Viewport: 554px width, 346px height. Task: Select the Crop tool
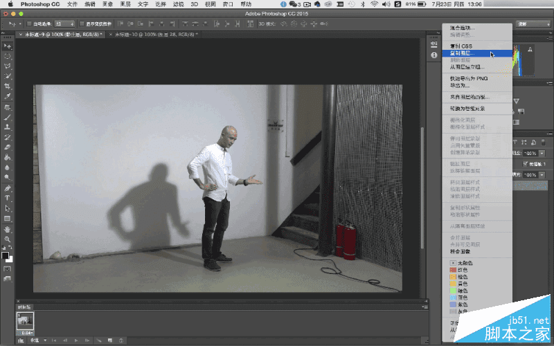pos(7,86)
